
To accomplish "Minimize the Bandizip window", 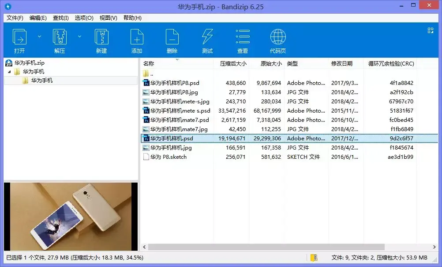I will pos(401,5).
